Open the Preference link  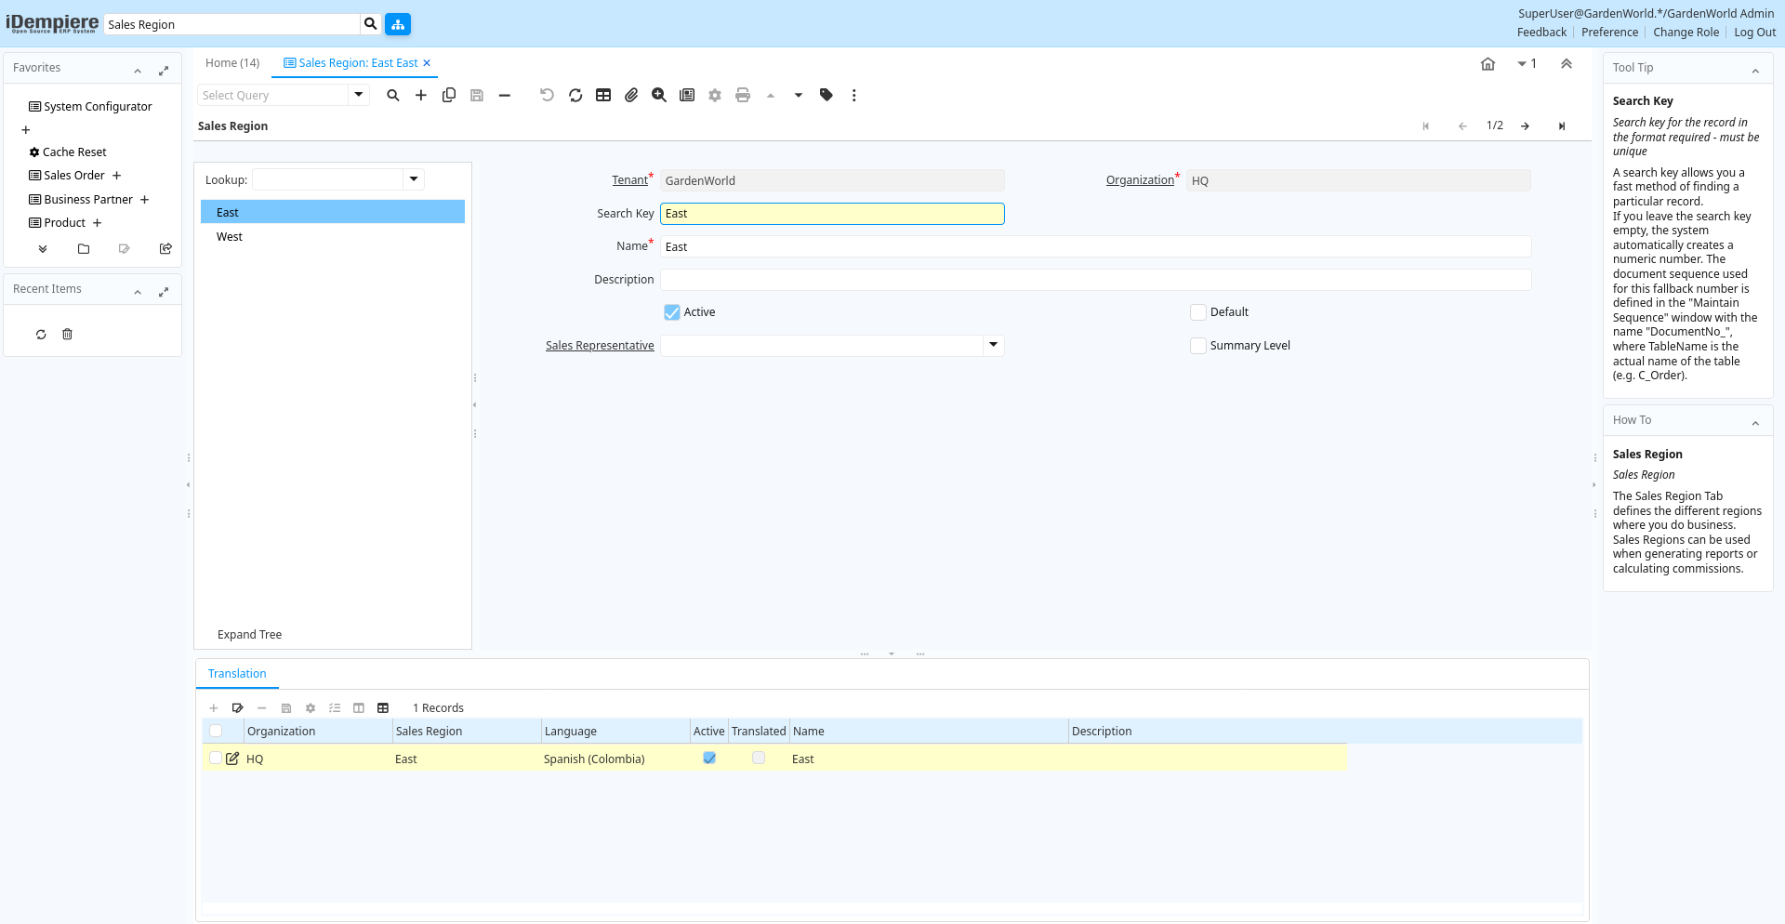[1609, 33]
